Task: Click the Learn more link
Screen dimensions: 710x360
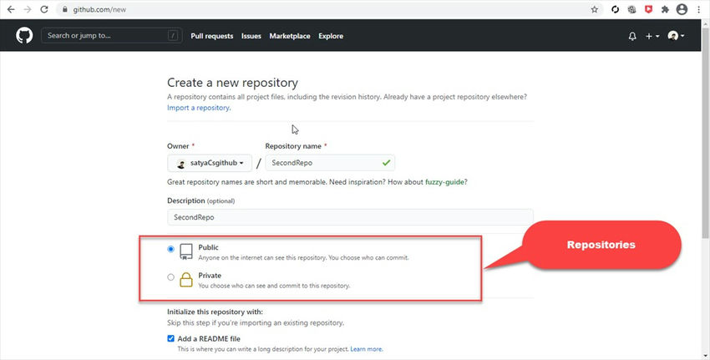Action: (x=367, y=349)
